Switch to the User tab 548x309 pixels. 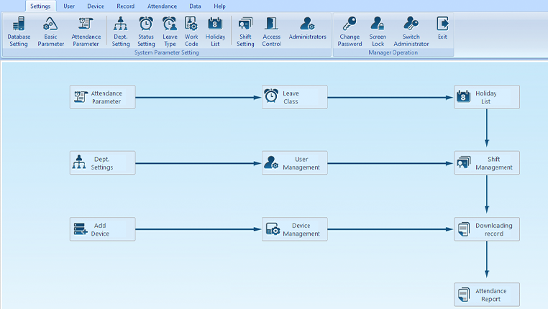pos(69,6)
